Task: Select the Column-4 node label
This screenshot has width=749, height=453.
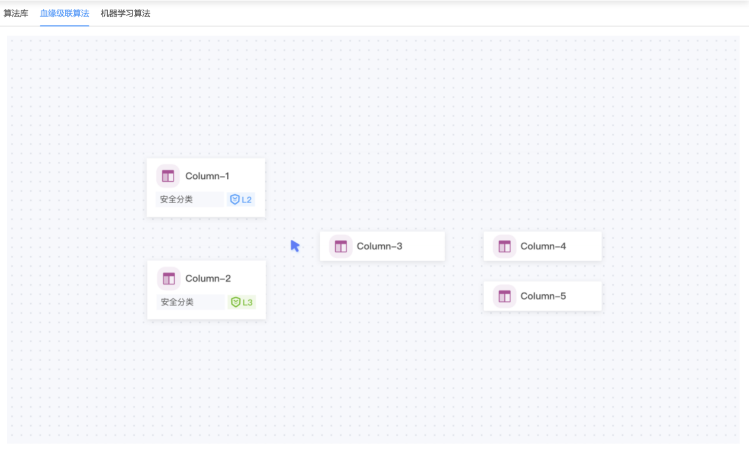Action: tap(543, 246)
